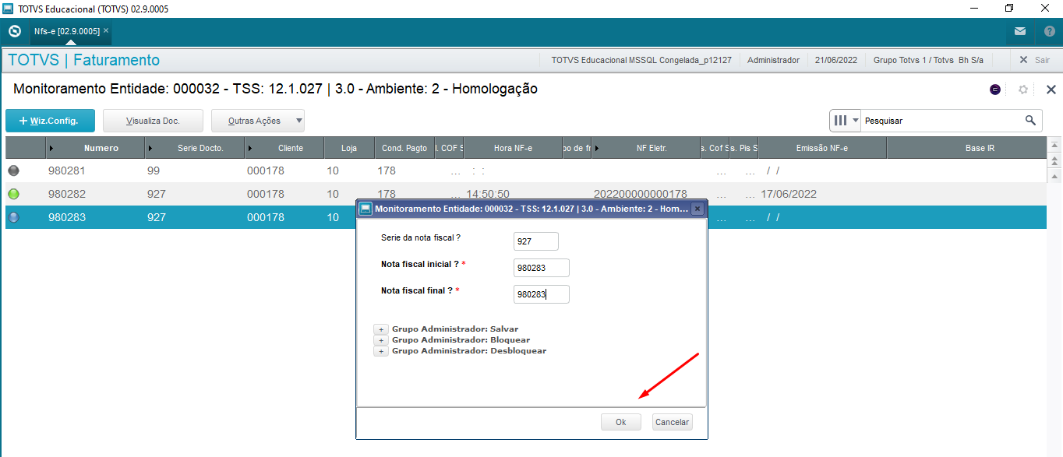Close the parameters dialog with x

click(697, 209)
